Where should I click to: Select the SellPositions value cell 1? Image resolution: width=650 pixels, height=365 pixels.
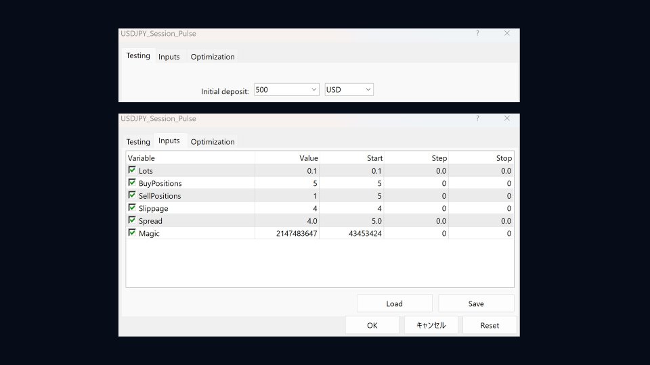[x=287, y=195]
